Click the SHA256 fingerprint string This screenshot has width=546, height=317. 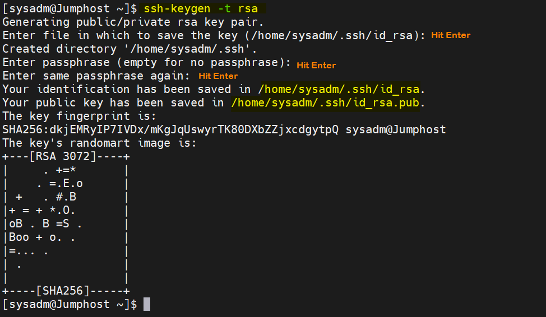point(170,129)
